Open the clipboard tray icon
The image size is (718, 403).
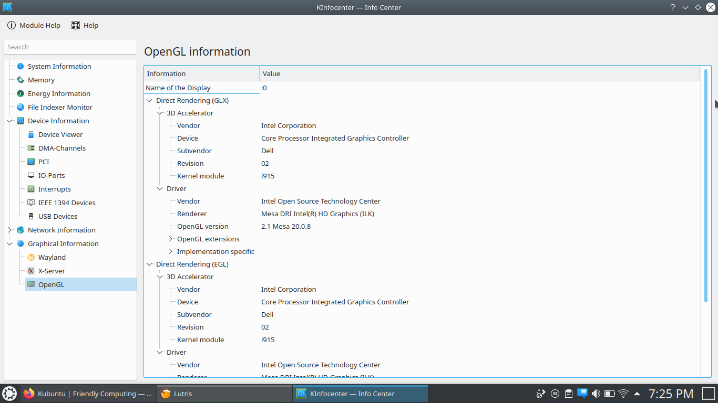pos(569,394)
